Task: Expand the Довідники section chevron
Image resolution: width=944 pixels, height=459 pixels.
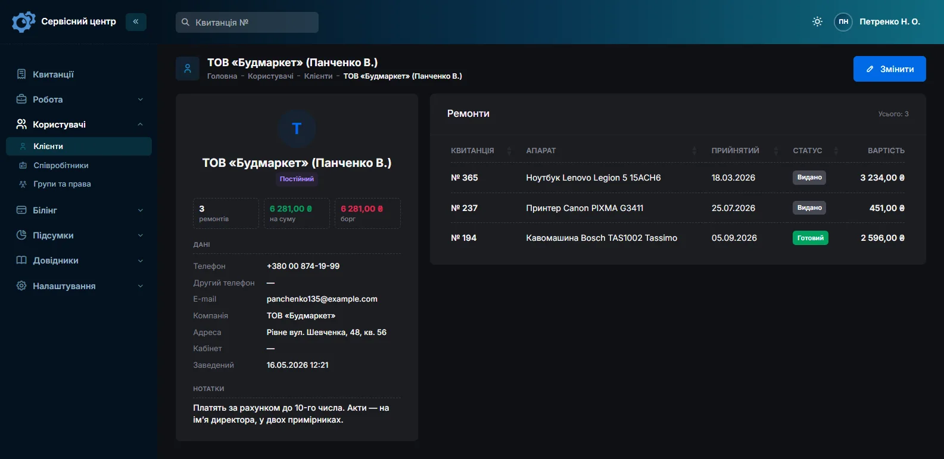Action: pos(141,260)
